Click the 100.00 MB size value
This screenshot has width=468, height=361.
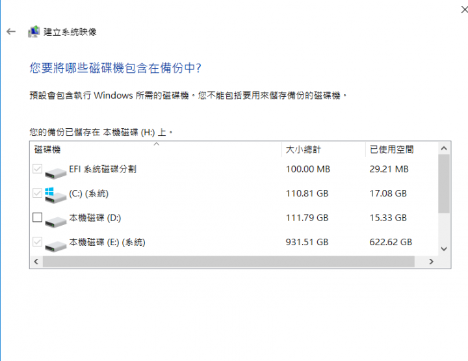pyautogui.click(x=308, y=169)
